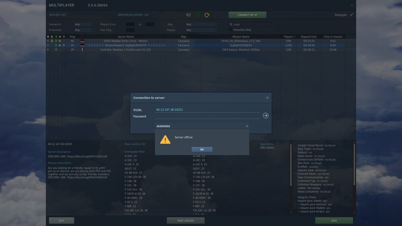Click the Spectators heading
The width and height of the screenshot is (402, 226).
(x=267, y=144)
